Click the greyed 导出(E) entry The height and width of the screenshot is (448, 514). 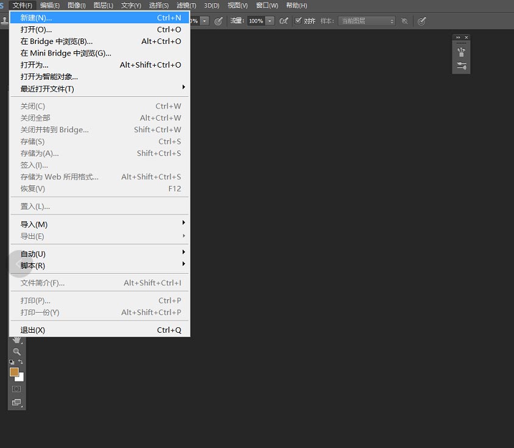point(100,236)
